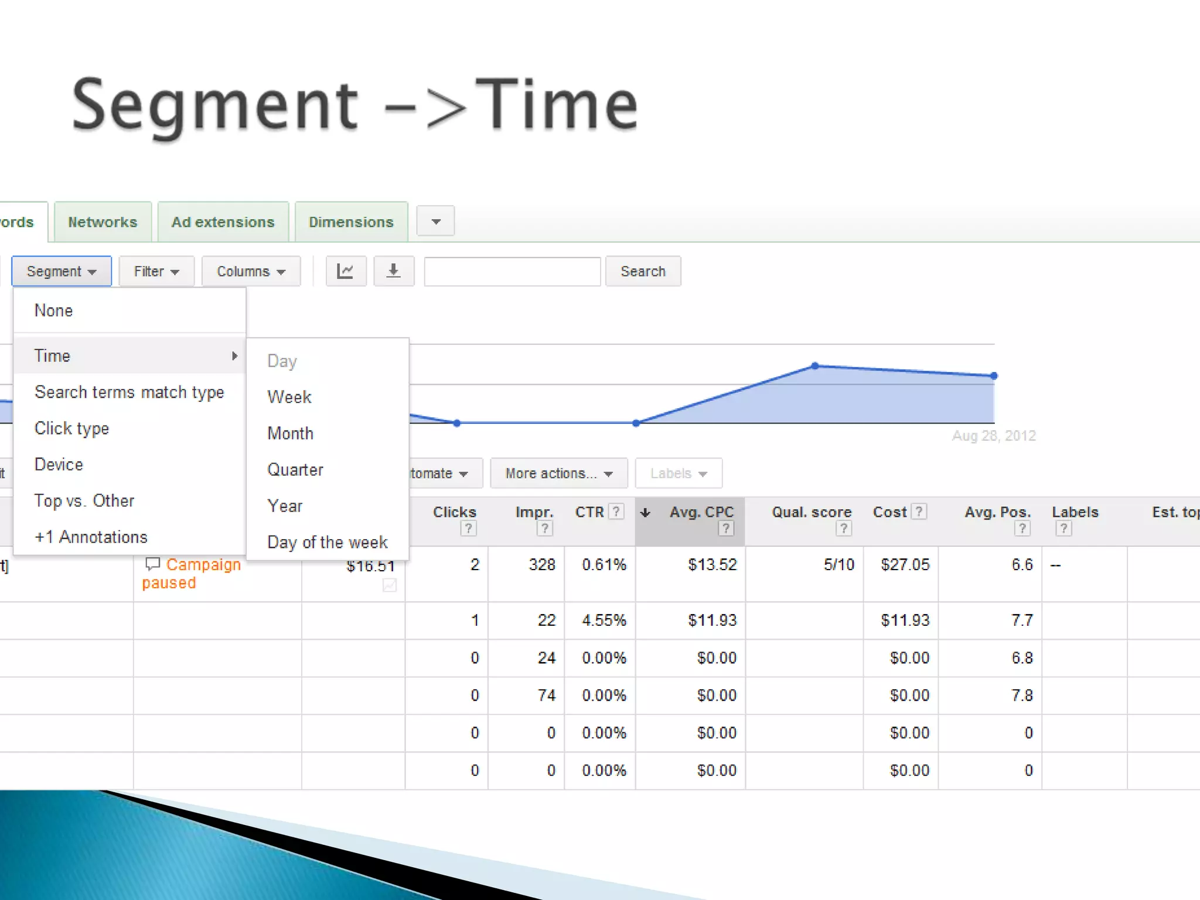Select Day of the week segment
1200x900 pixels.
(327, 542)
